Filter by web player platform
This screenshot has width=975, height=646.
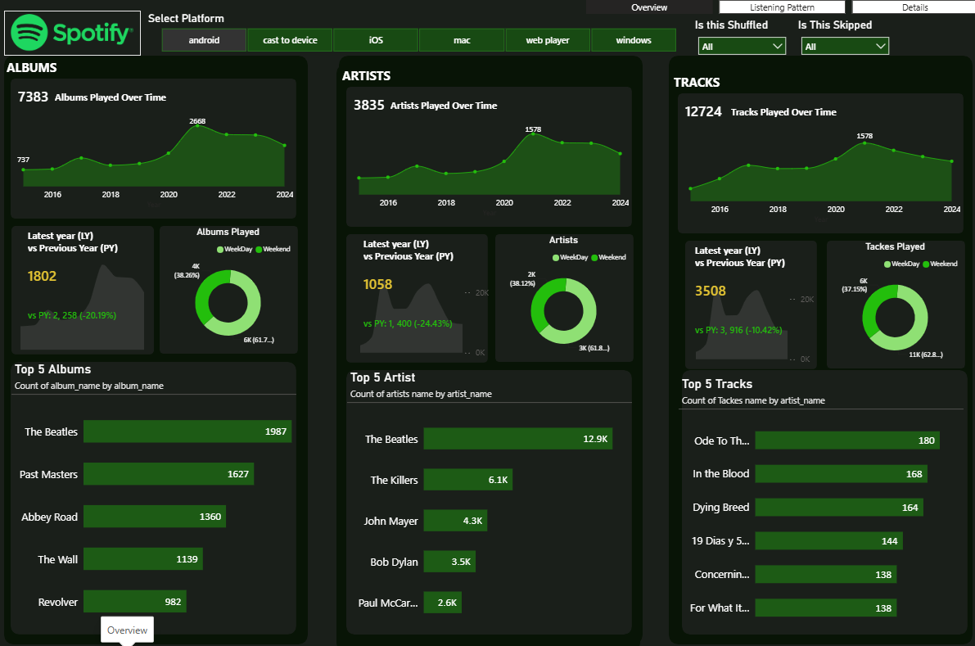[547, 40]
